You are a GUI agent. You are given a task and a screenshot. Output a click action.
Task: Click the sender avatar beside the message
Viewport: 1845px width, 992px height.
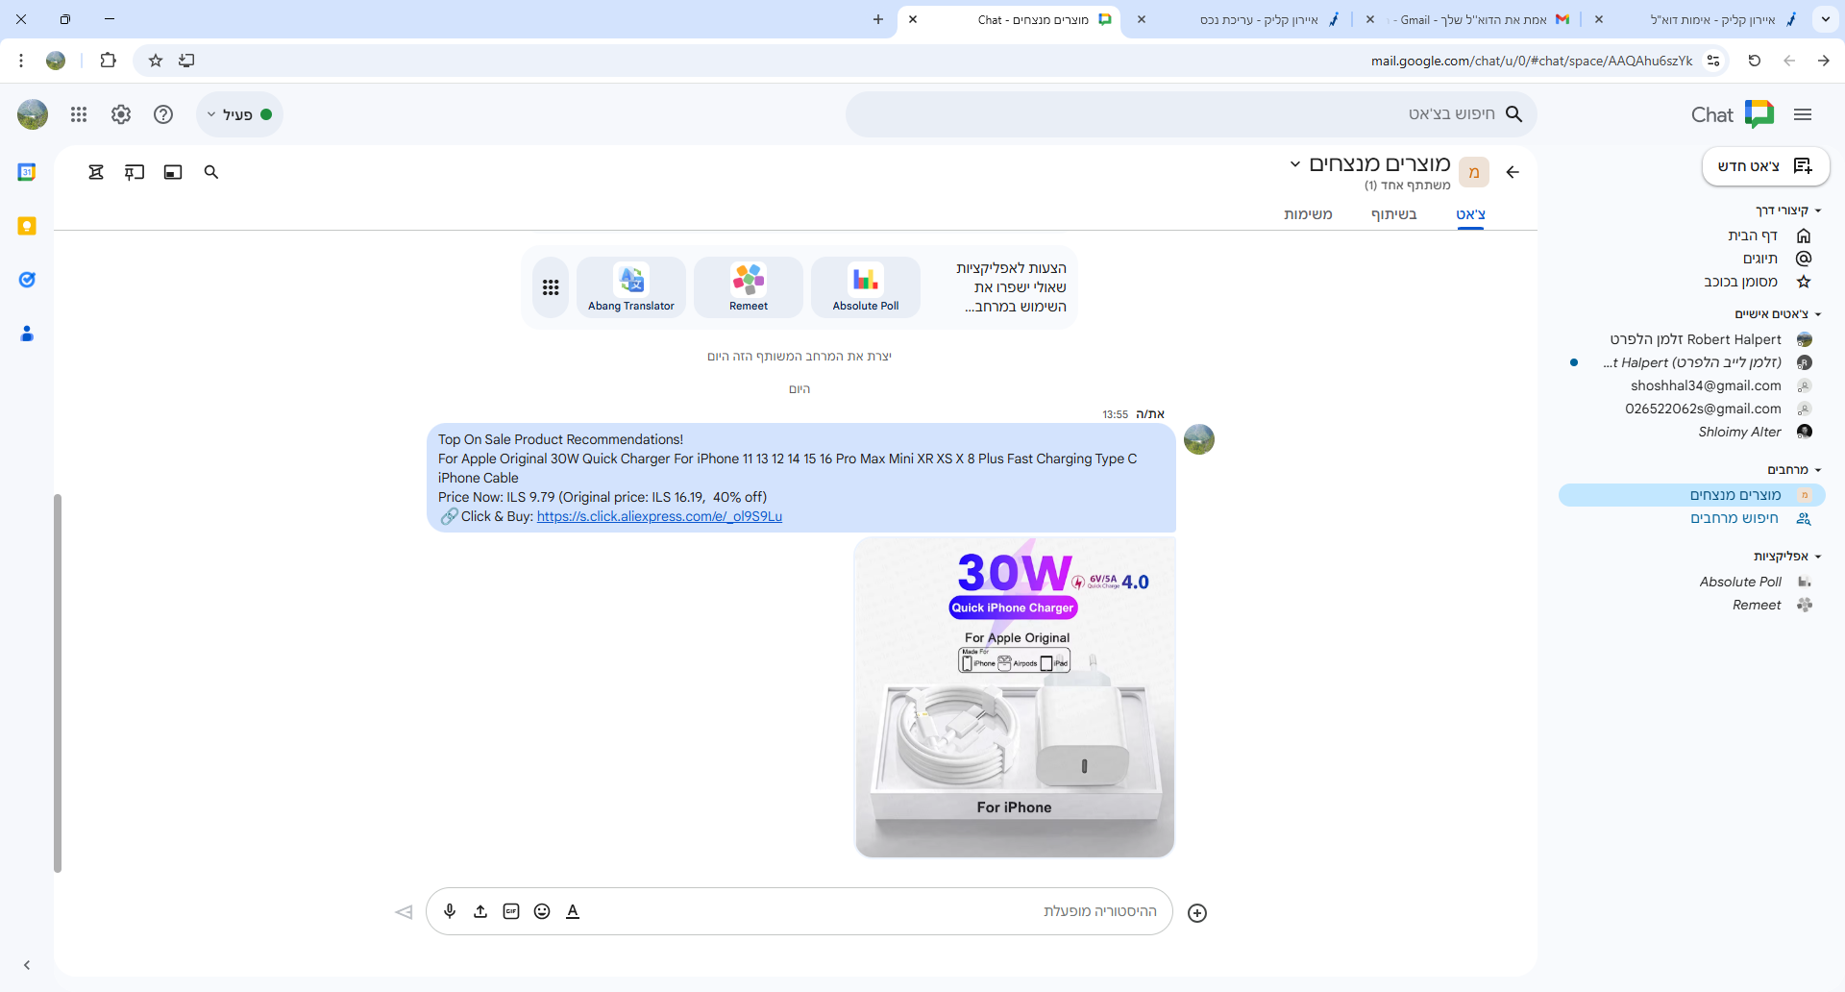point(1199,439)
